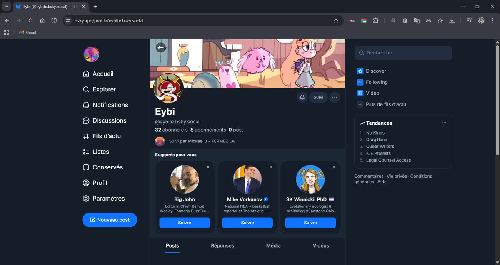Open the Drag Race trend
500x265 pixels.
point(377,140)
